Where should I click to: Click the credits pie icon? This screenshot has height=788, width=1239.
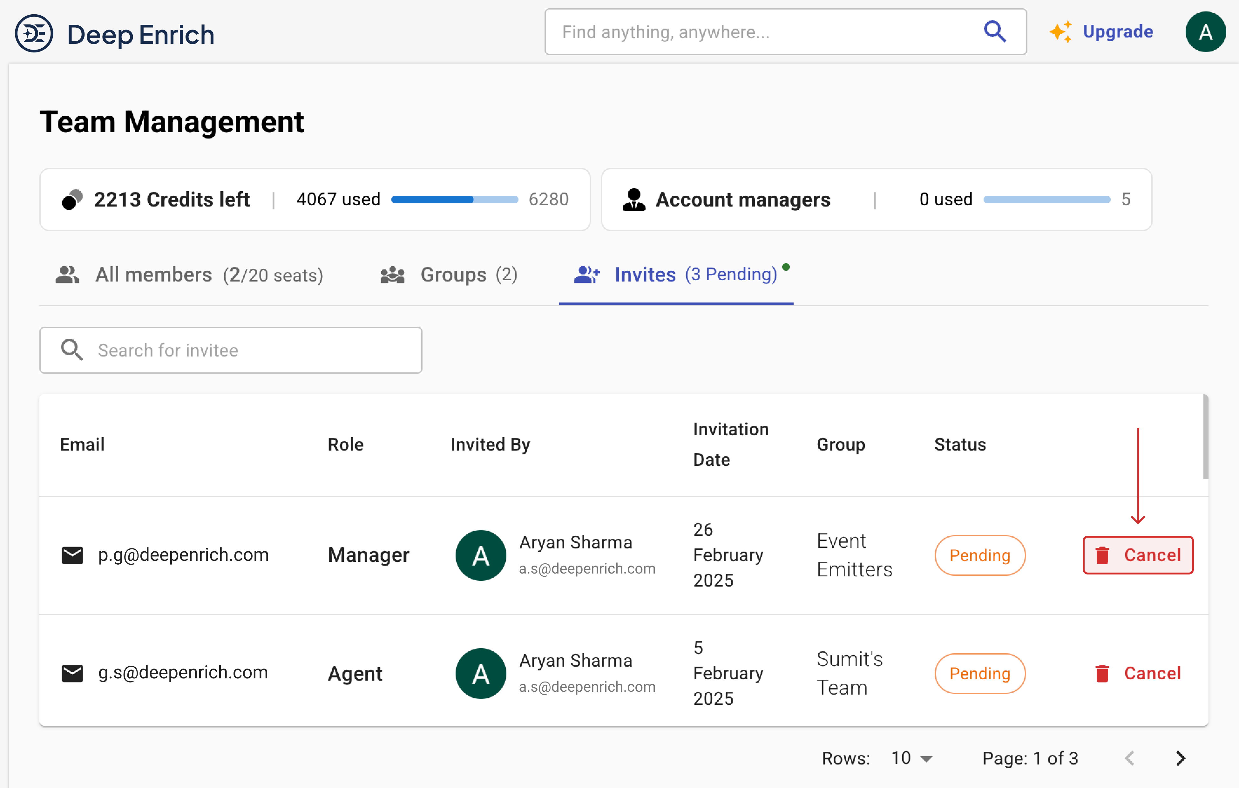72,200
